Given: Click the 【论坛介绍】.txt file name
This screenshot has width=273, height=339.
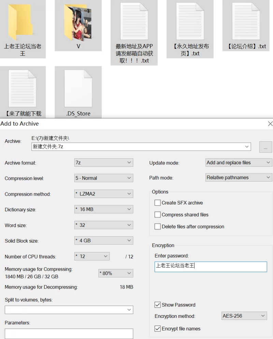Looking at the screenshot, I should tap(246, 46).
